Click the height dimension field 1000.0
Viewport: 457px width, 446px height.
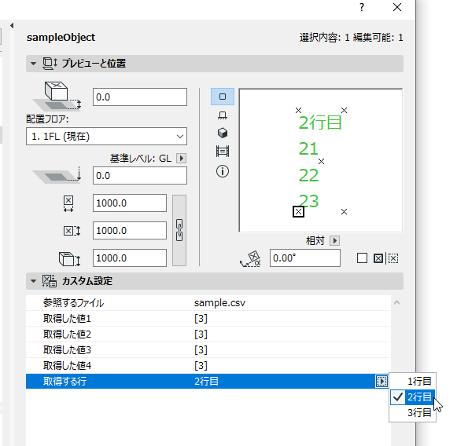[130, 258]
